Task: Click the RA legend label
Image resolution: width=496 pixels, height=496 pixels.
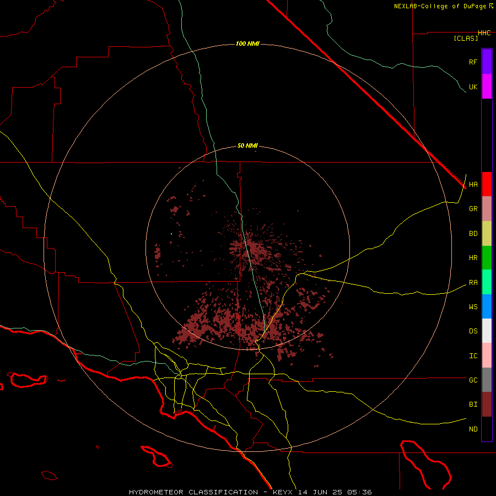Action: tap(473, 283)
